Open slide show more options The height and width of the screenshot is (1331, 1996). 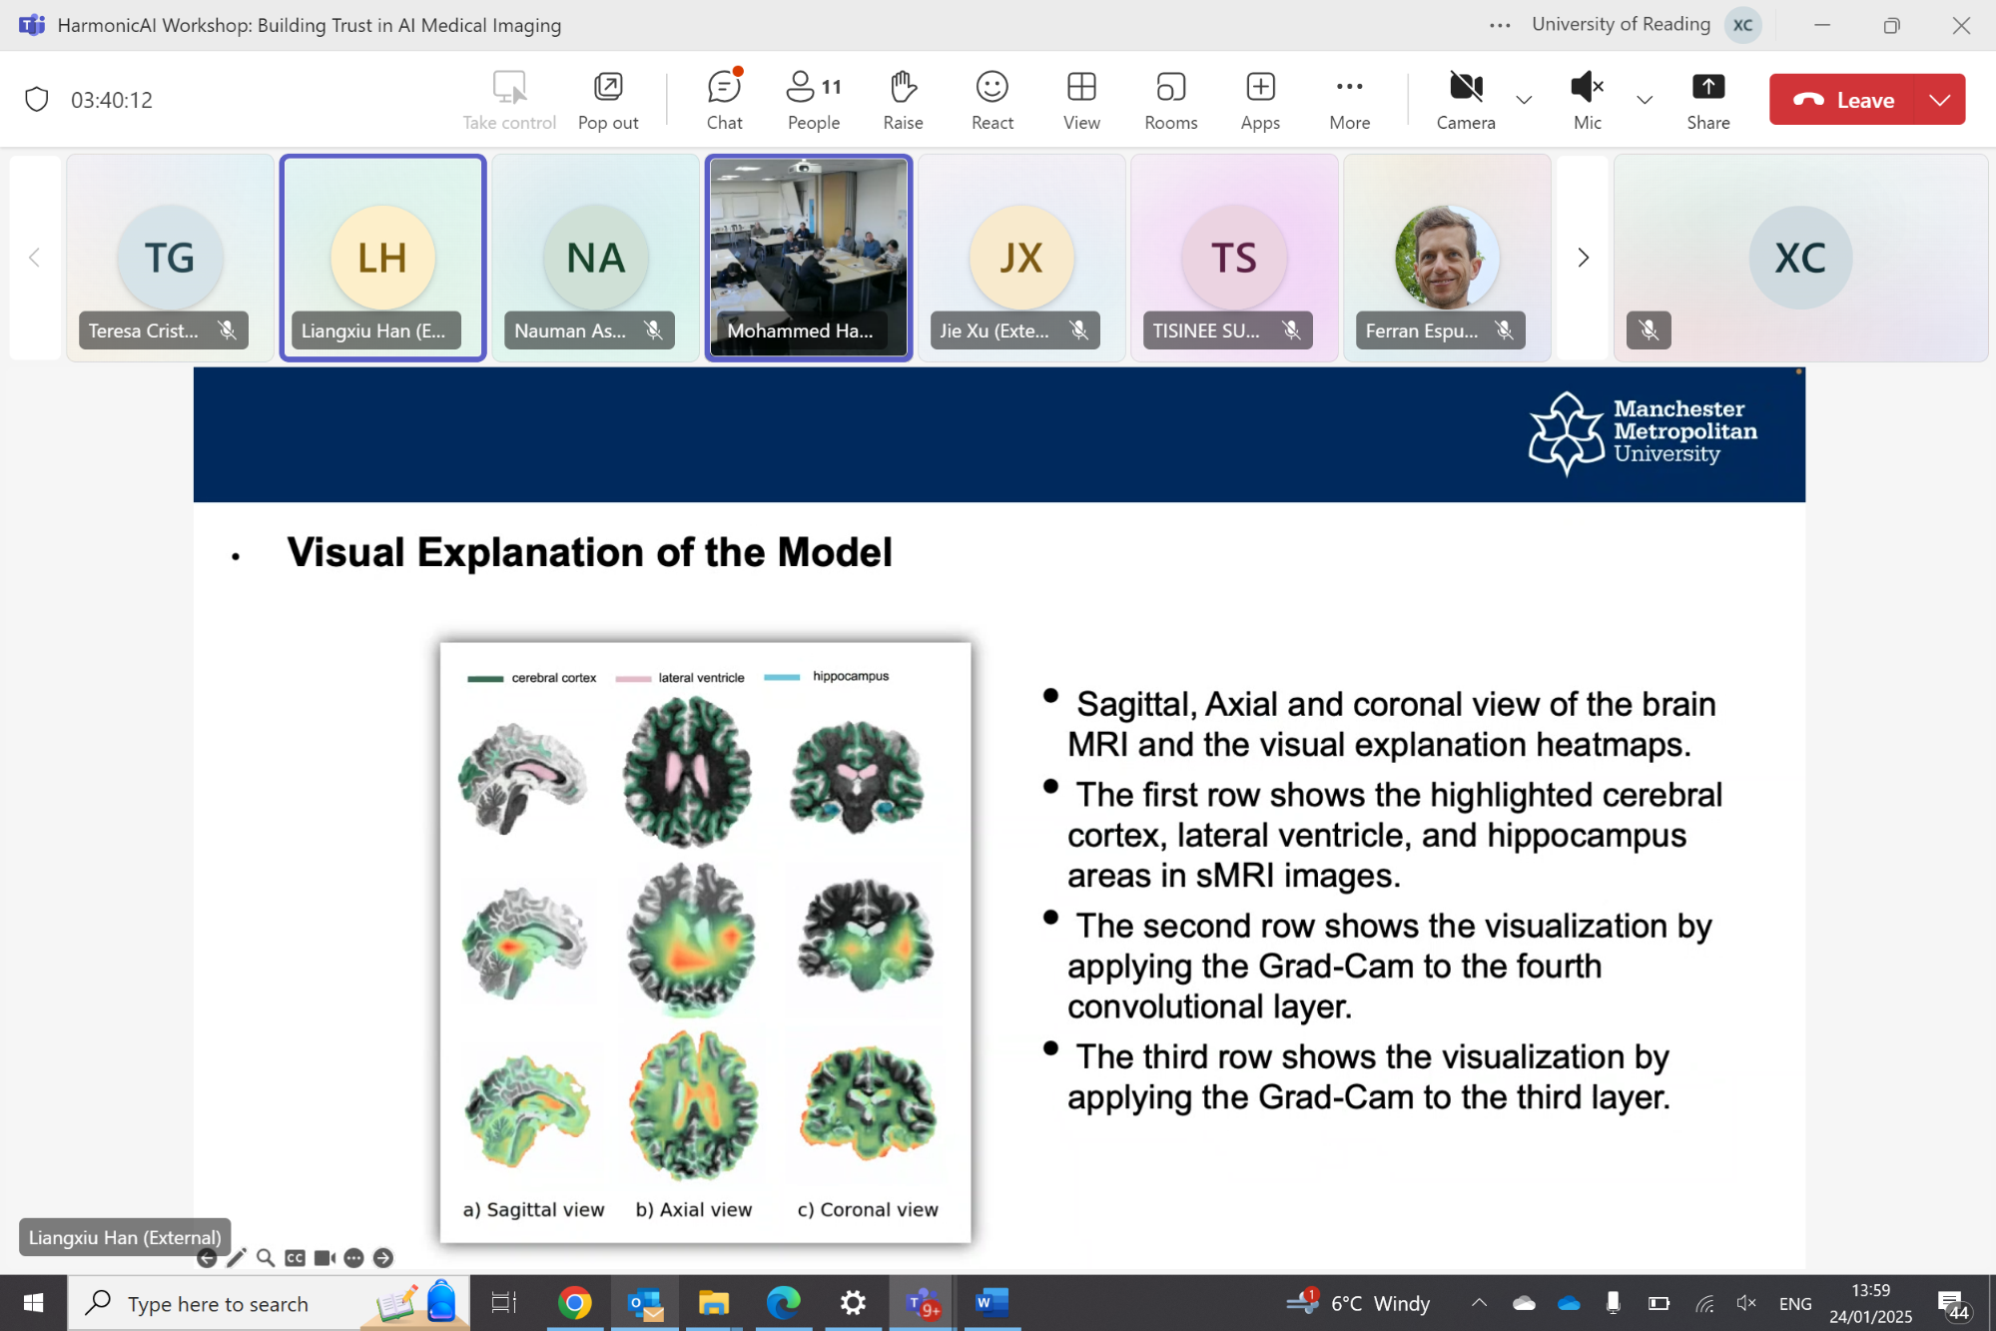click(x=353, y=1258)
